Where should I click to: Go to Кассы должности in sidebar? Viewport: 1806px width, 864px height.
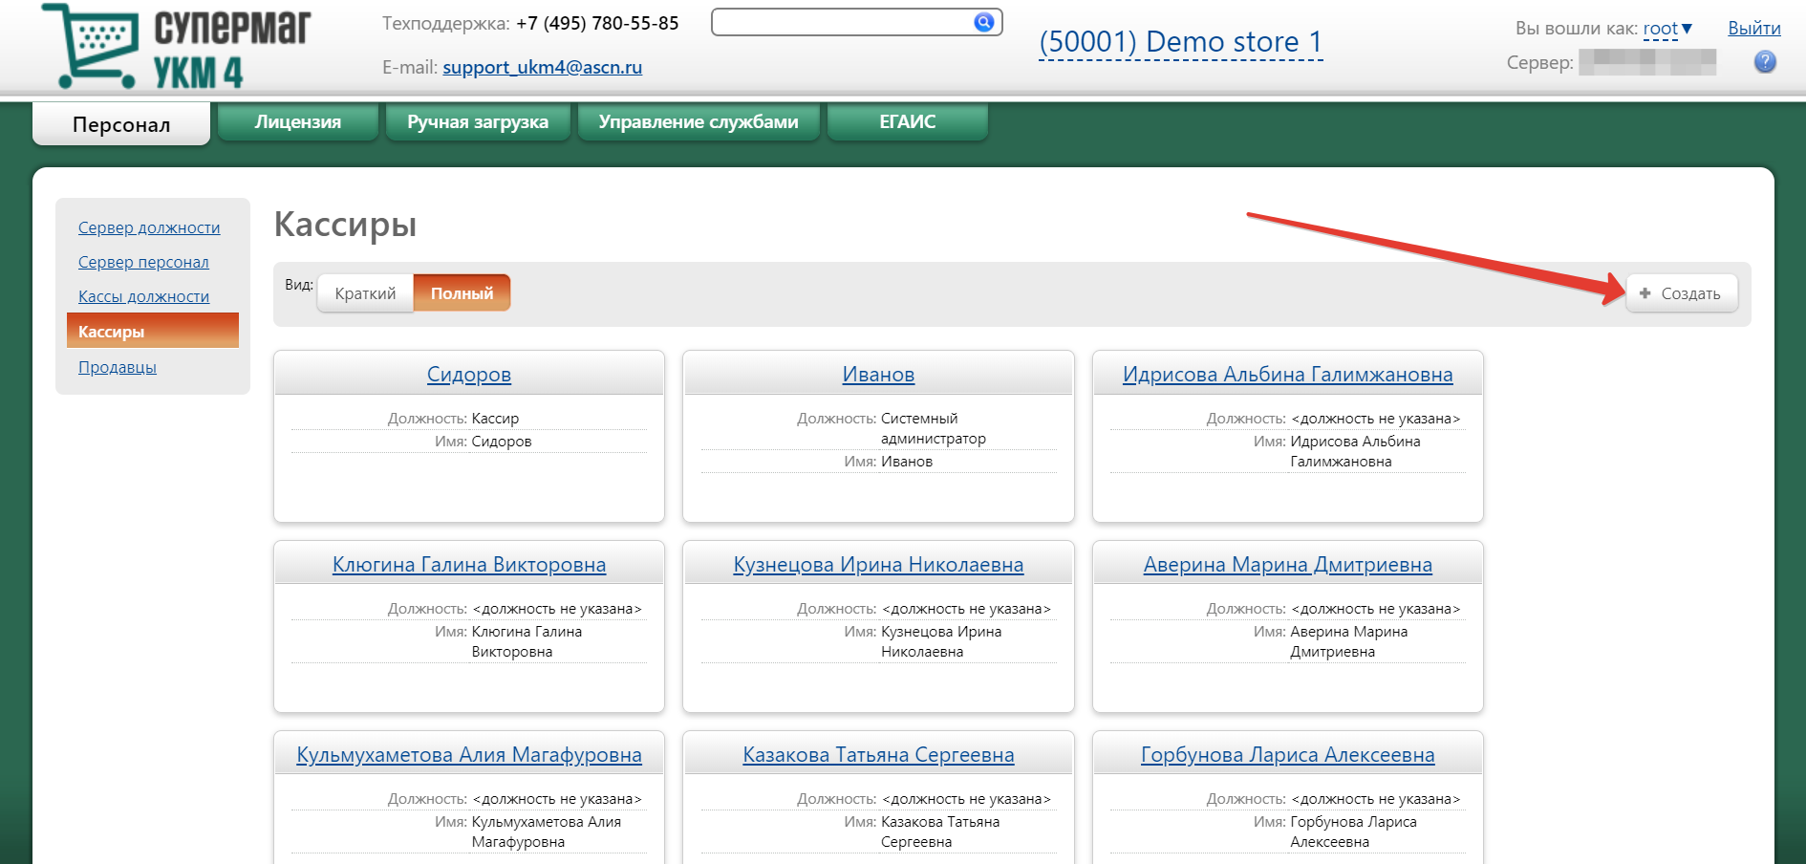tap(143, 296)
